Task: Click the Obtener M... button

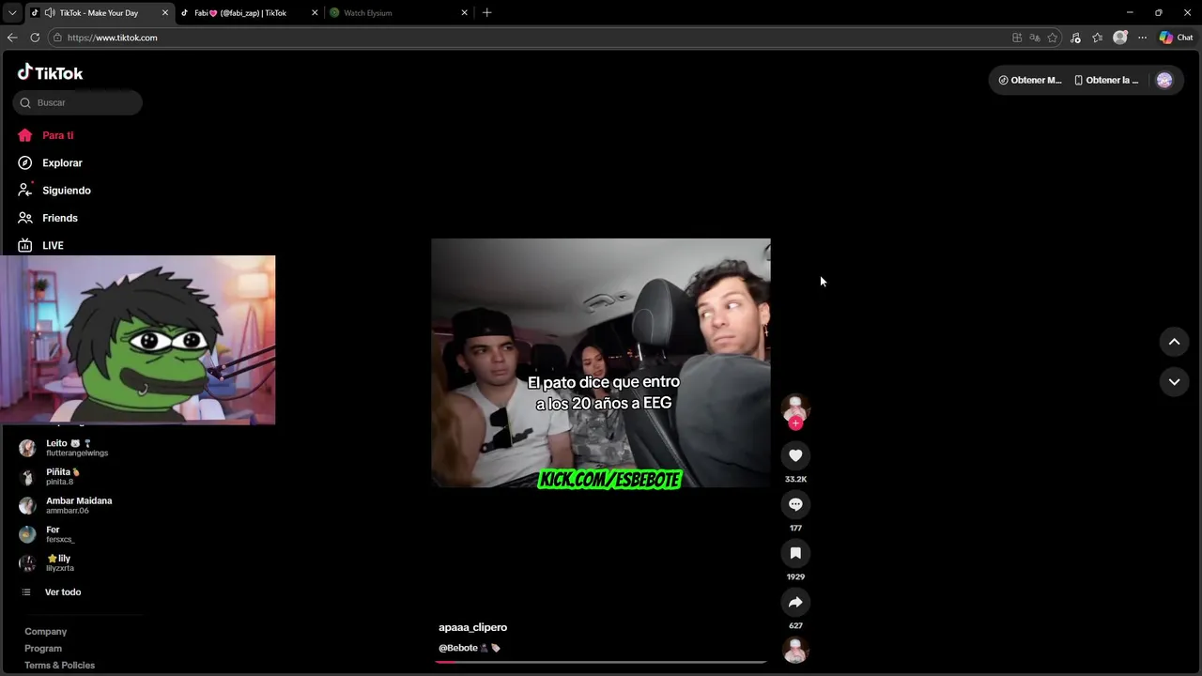Action: [x=1030, y=80]
